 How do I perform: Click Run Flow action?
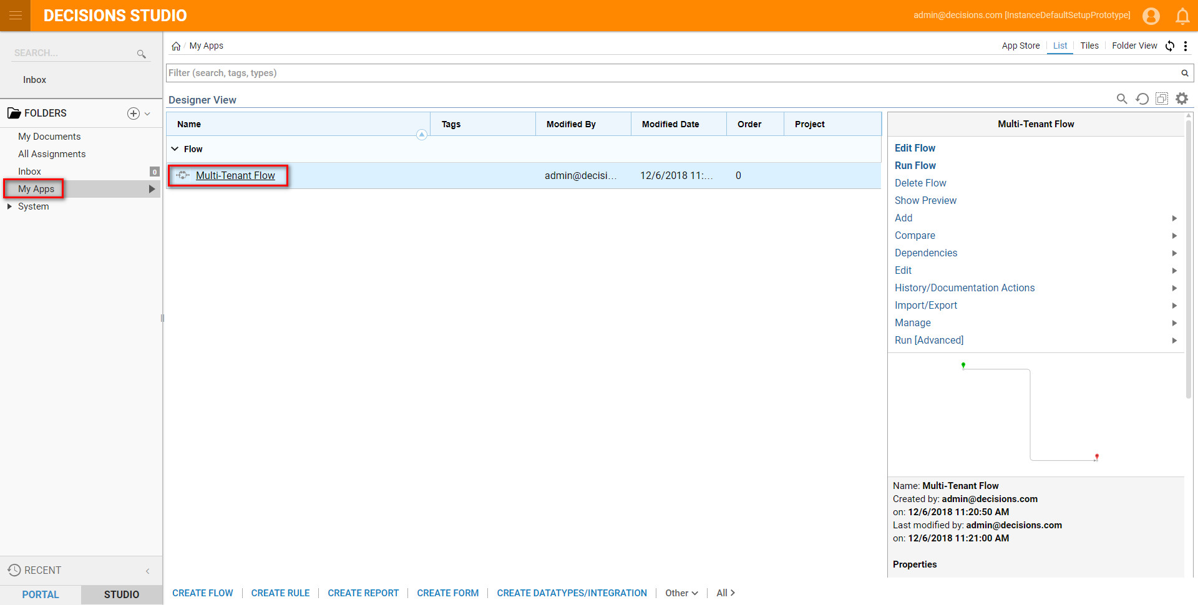click(915, 165)
